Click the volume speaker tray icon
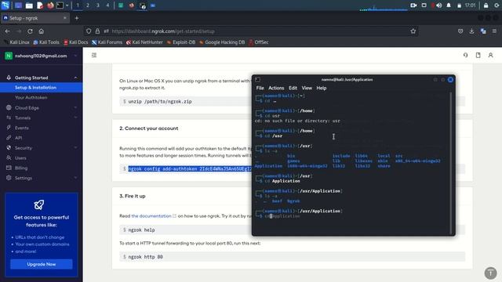502x282 pixels. click(439, 5)
